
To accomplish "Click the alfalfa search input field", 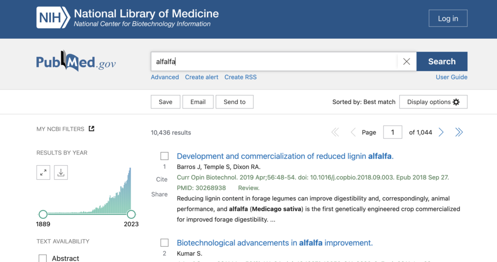I will [274, 62].
